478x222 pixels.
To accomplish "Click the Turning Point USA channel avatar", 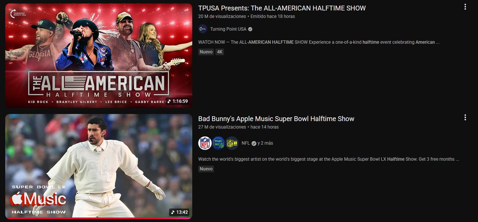I will (x=203, y=29).
